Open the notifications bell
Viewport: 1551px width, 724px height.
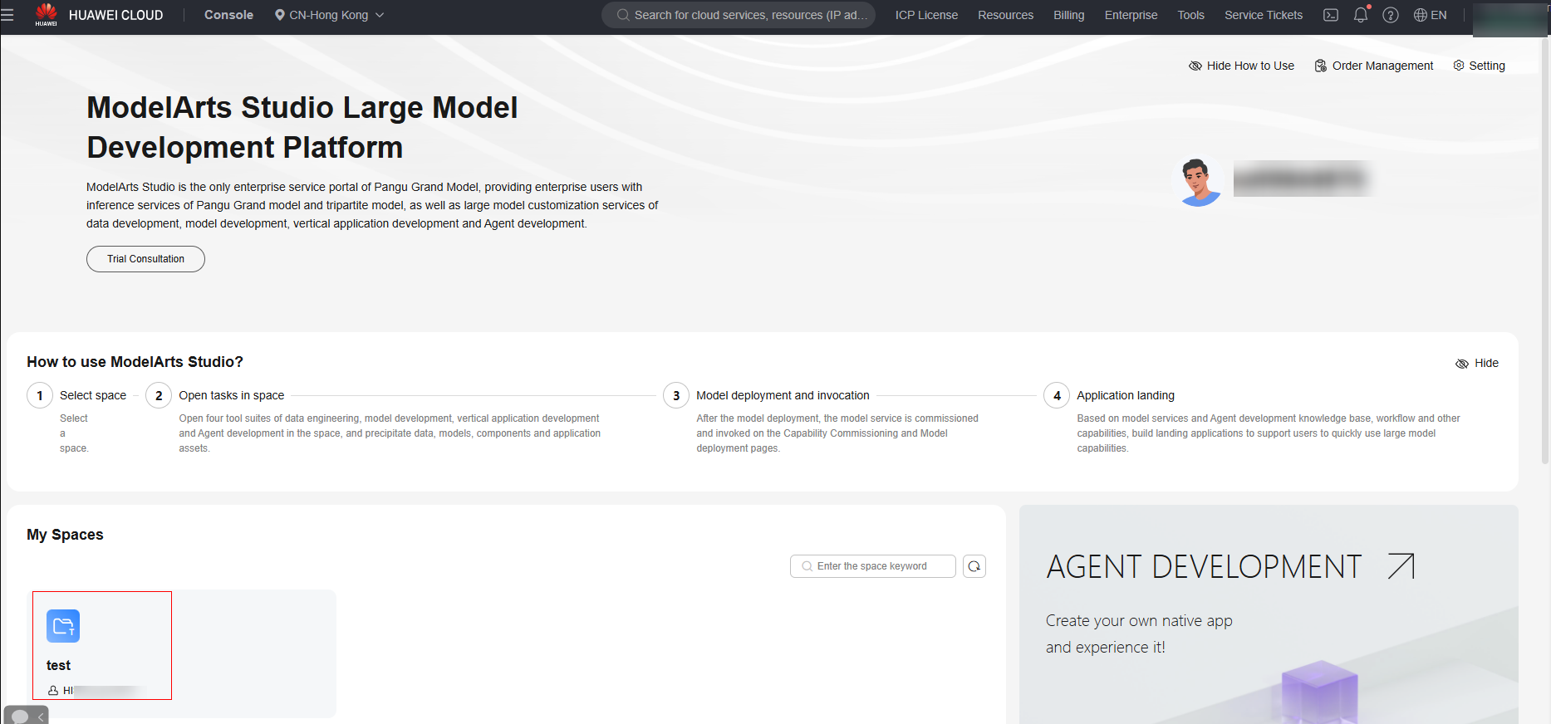click(1360, 15)
